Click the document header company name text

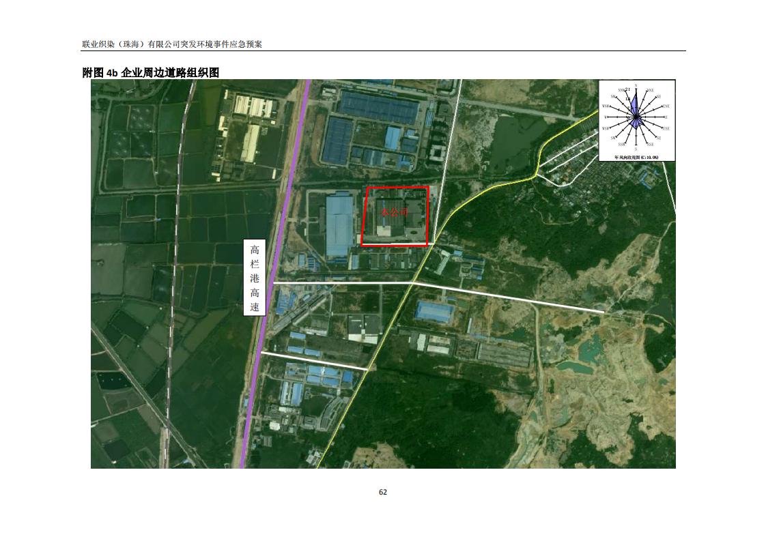tap(172, 44)
